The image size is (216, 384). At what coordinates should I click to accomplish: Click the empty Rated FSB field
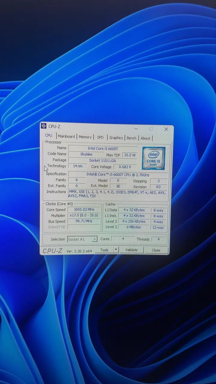coord(84,227)
